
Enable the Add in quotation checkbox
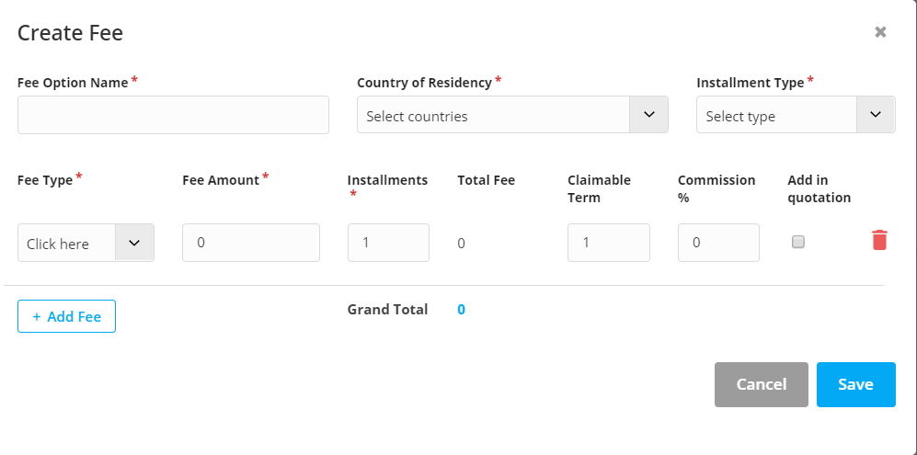tap(798, 242)
